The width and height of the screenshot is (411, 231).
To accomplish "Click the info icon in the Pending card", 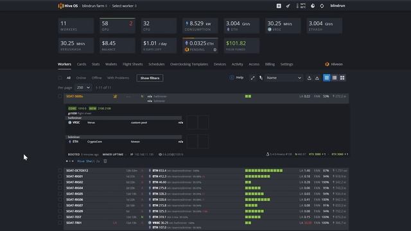I will 215,49.
